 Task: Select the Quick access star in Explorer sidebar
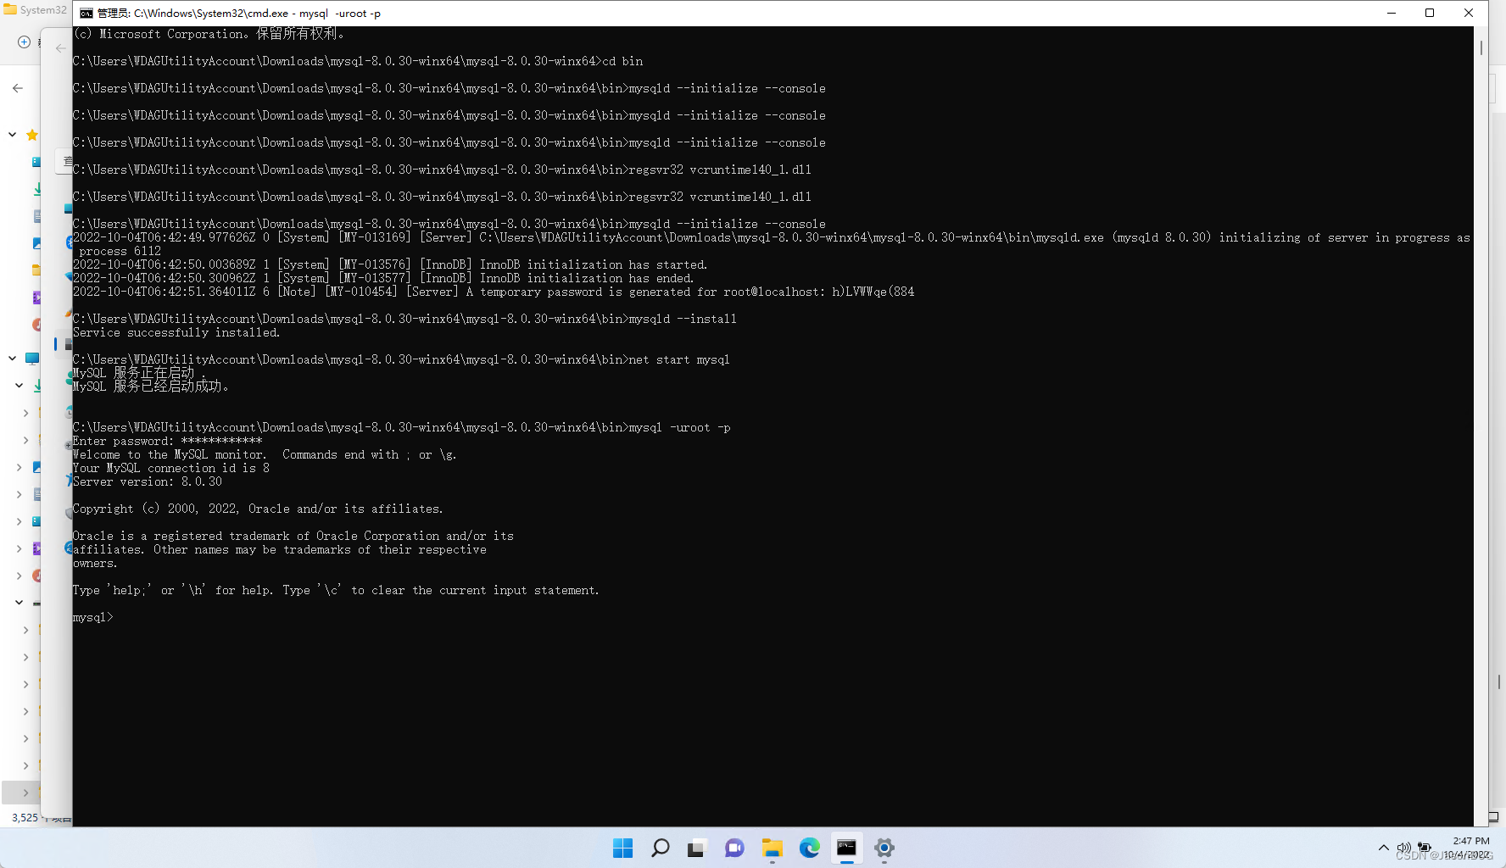coord(31,134)
